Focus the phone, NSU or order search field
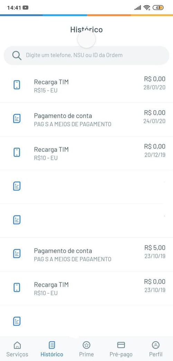The width and height of the screenshot is (173, 361). tap(86, 55)
